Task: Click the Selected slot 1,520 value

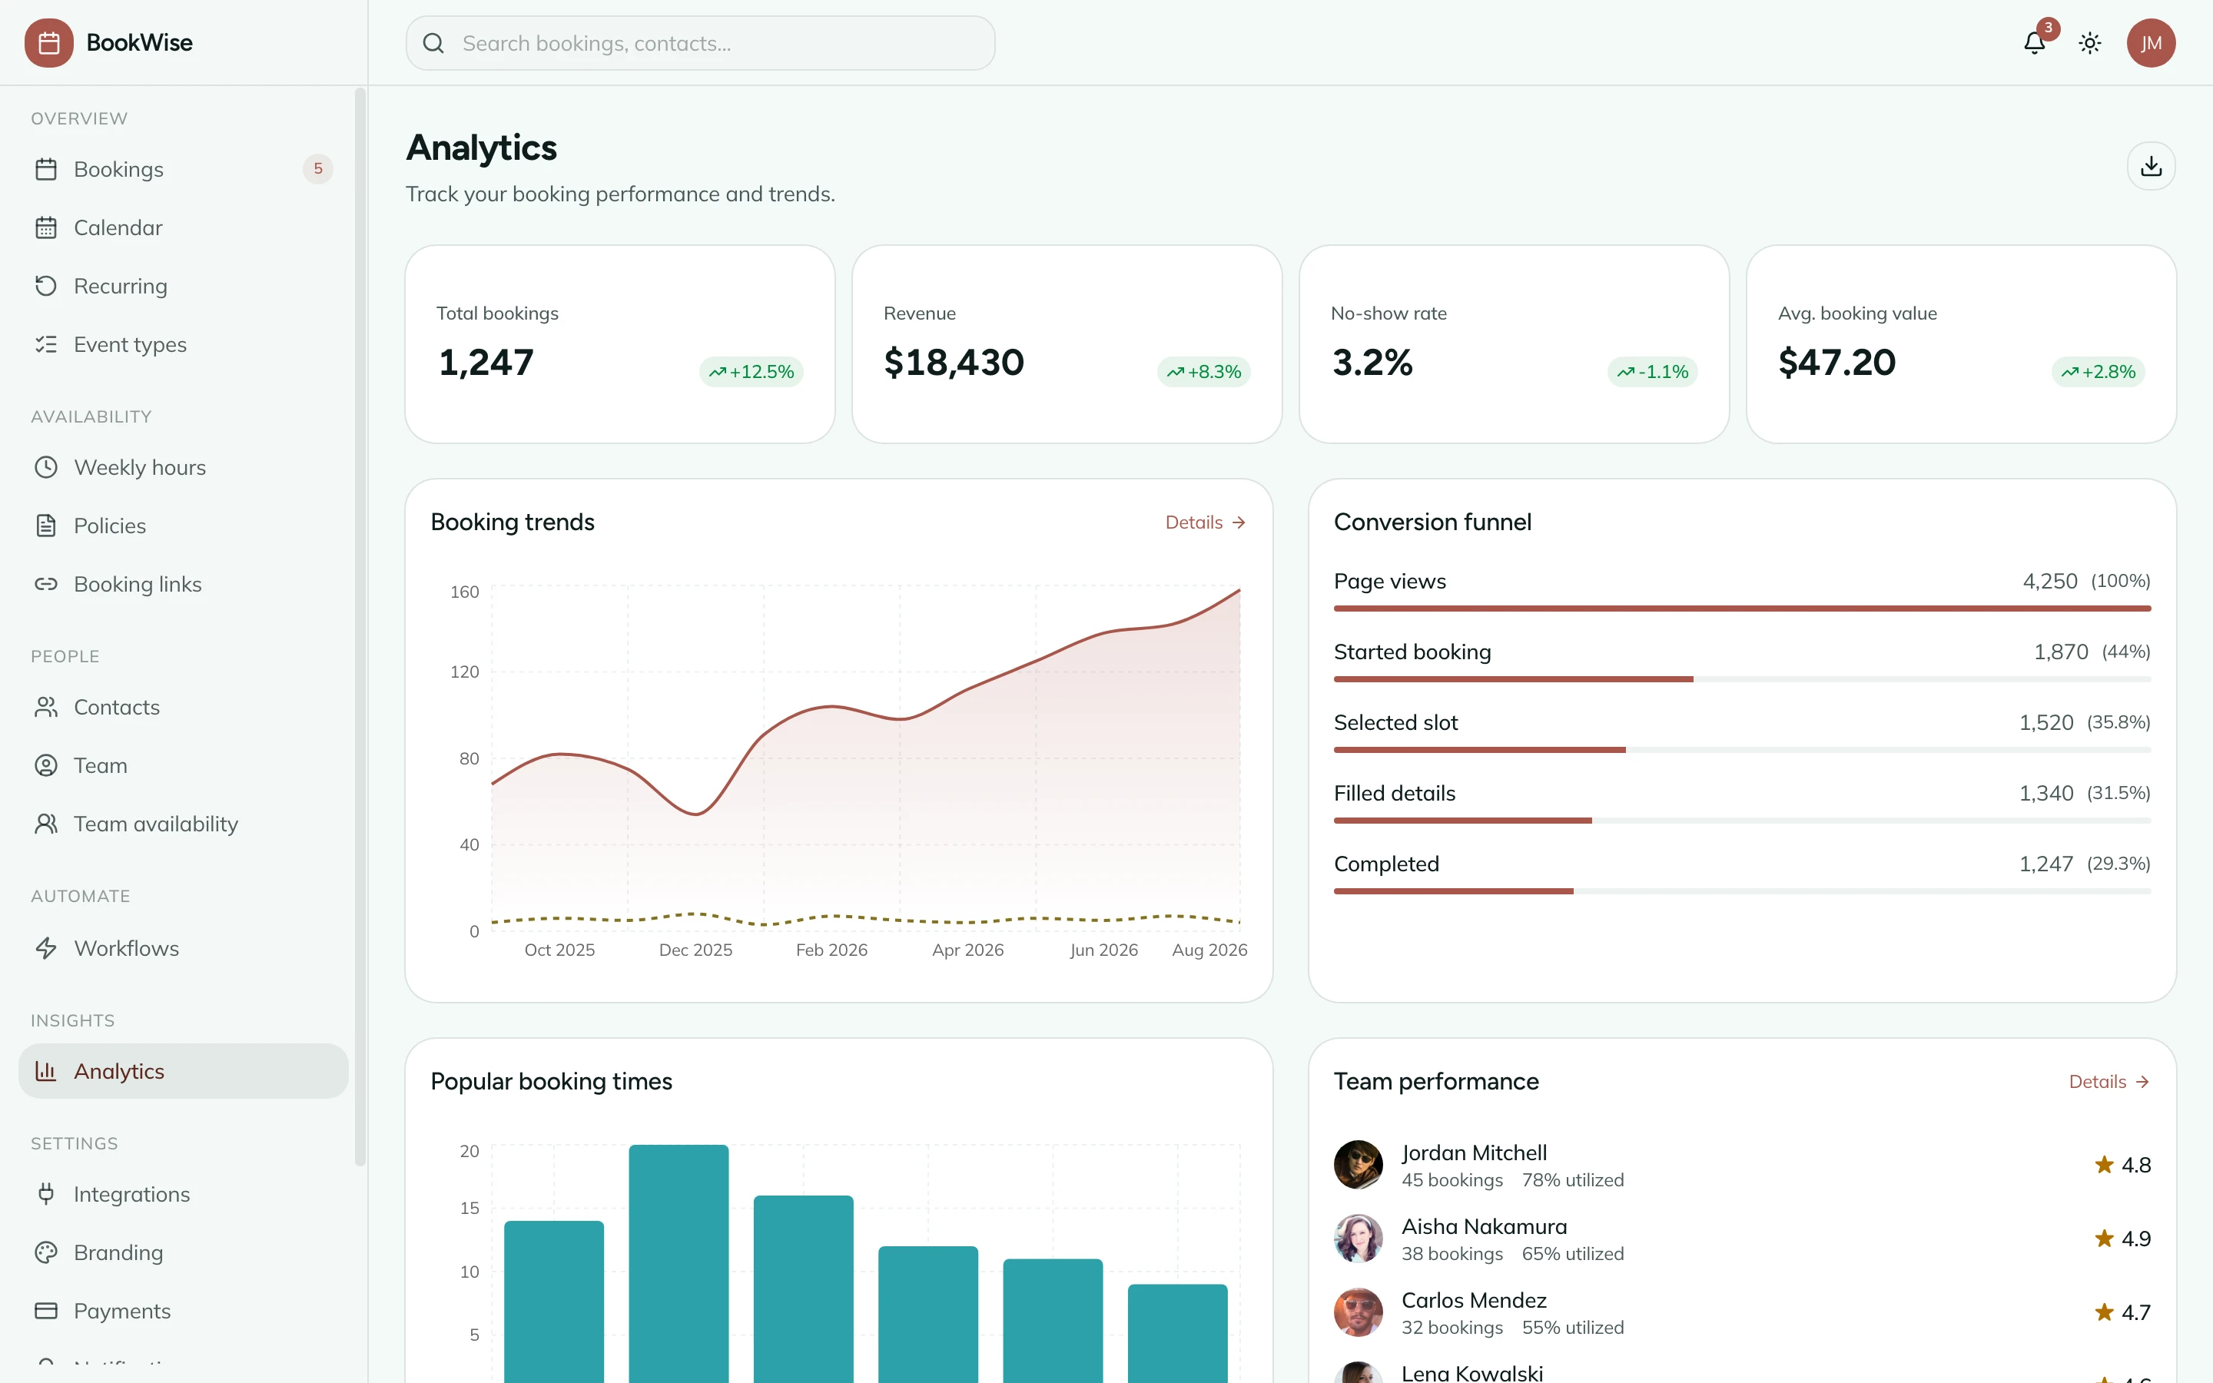Action: [x=2045, y=722]
